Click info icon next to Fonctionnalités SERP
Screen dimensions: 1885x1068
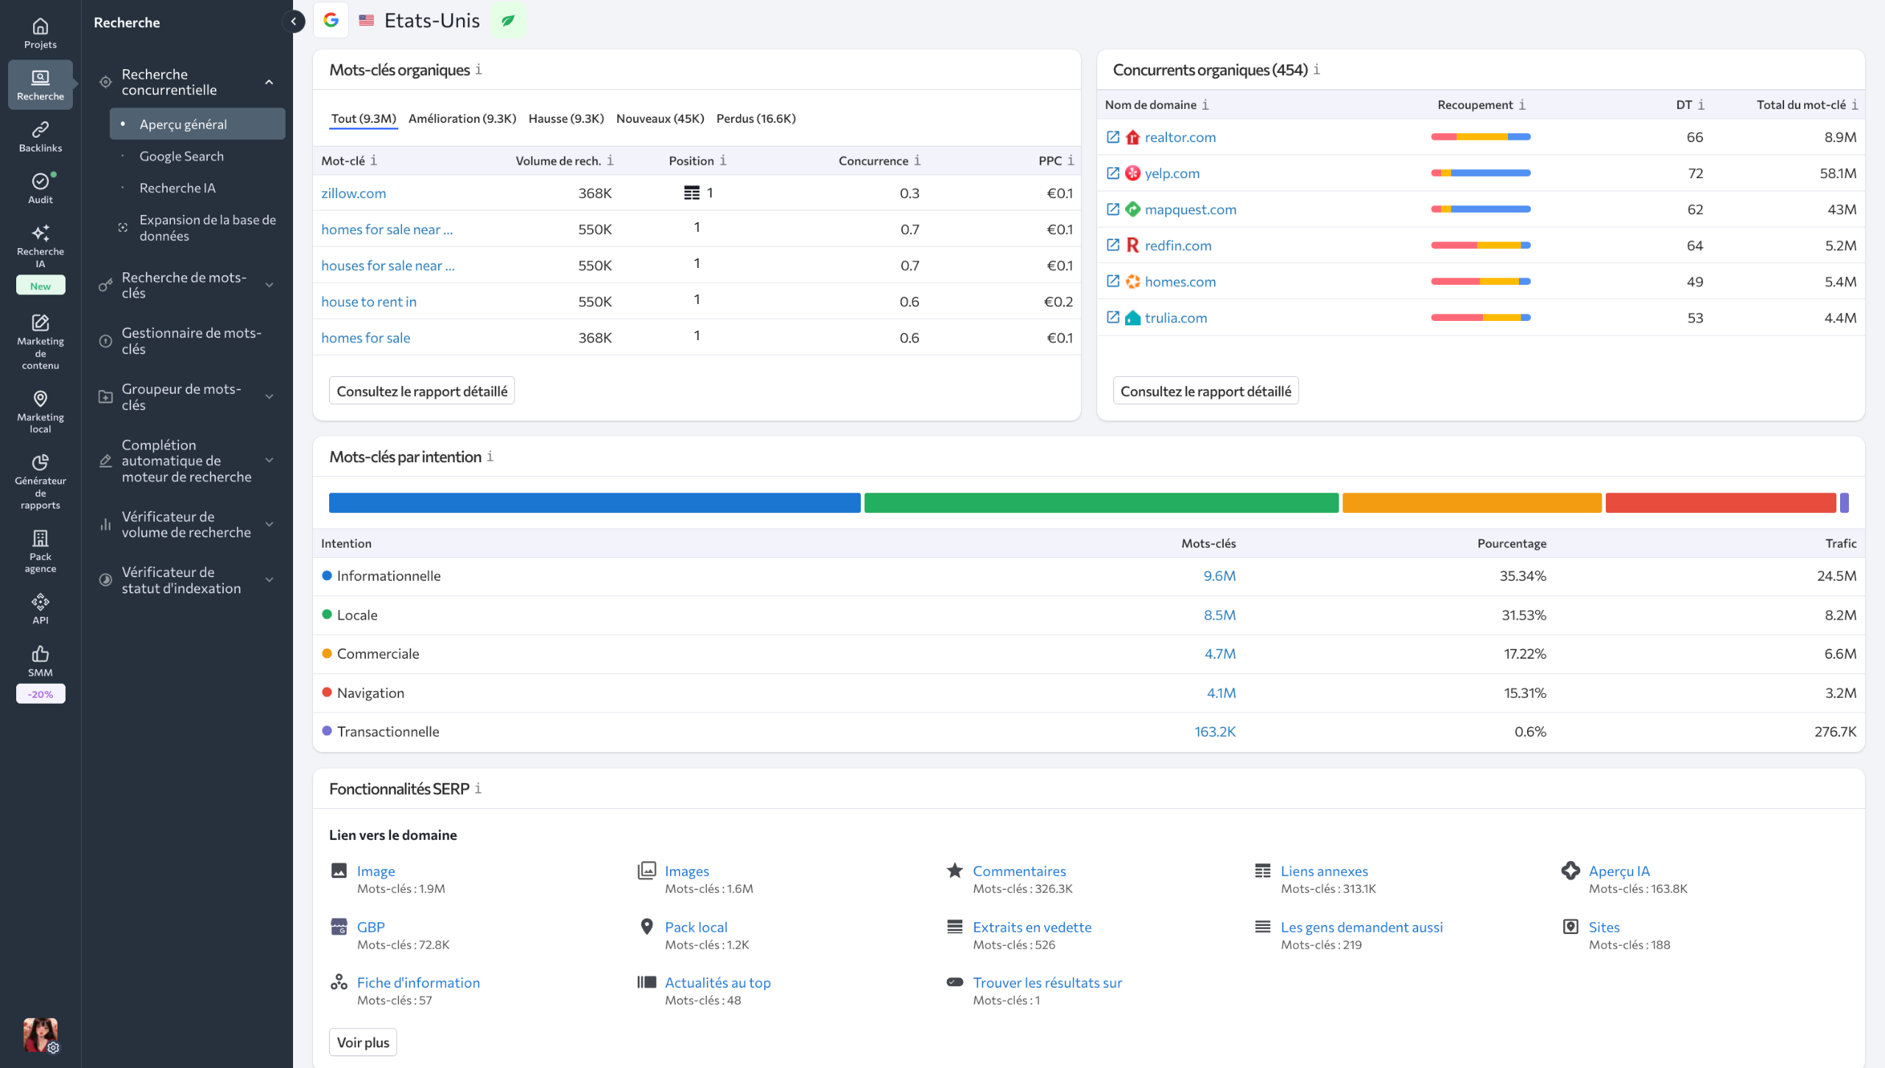click(478, 788)
